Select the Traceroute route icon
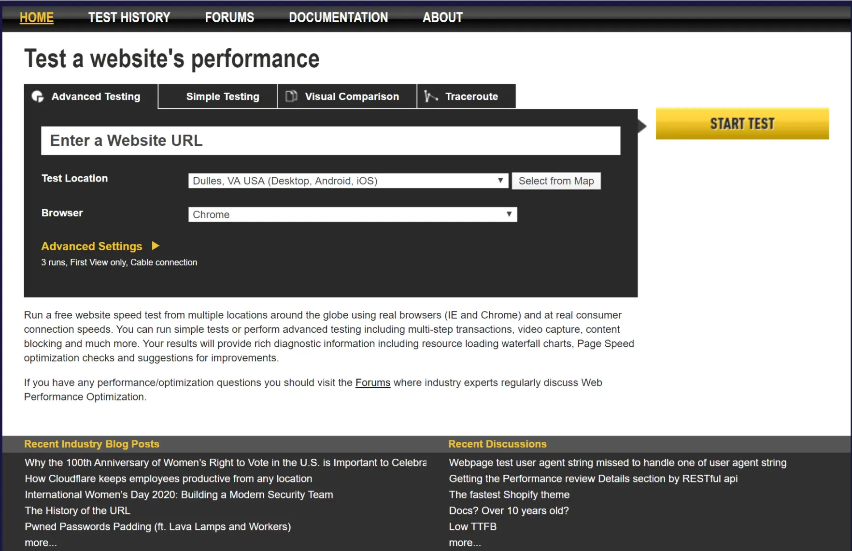Image resolution: width=852 pixels, height=551 pixels. pos(430,96)
